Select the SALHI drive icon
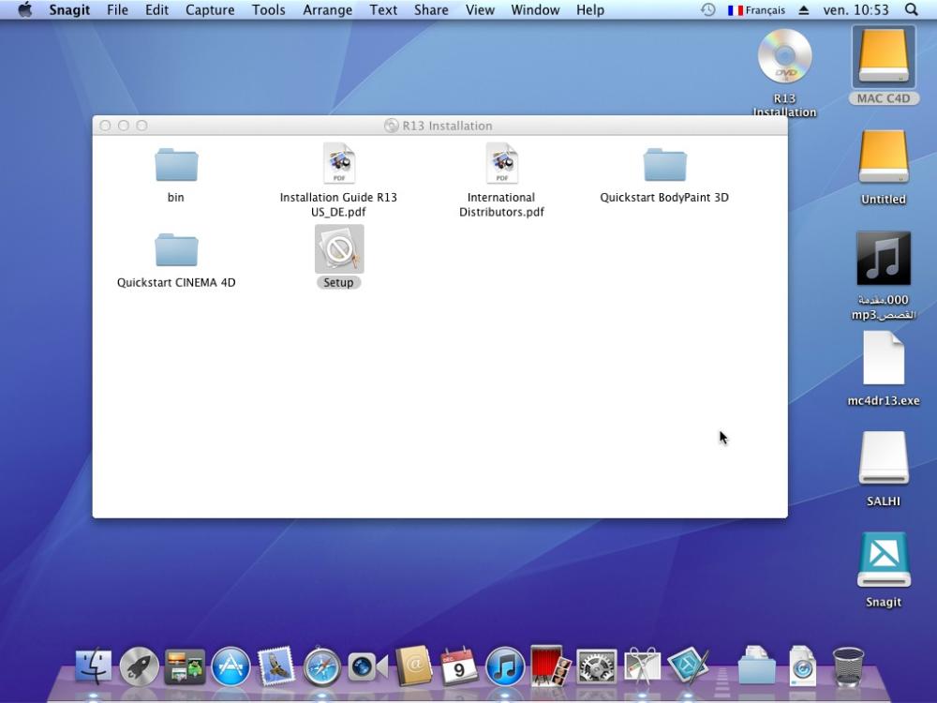The height and width of the screenshot is (703, 937). click(884, 458)
